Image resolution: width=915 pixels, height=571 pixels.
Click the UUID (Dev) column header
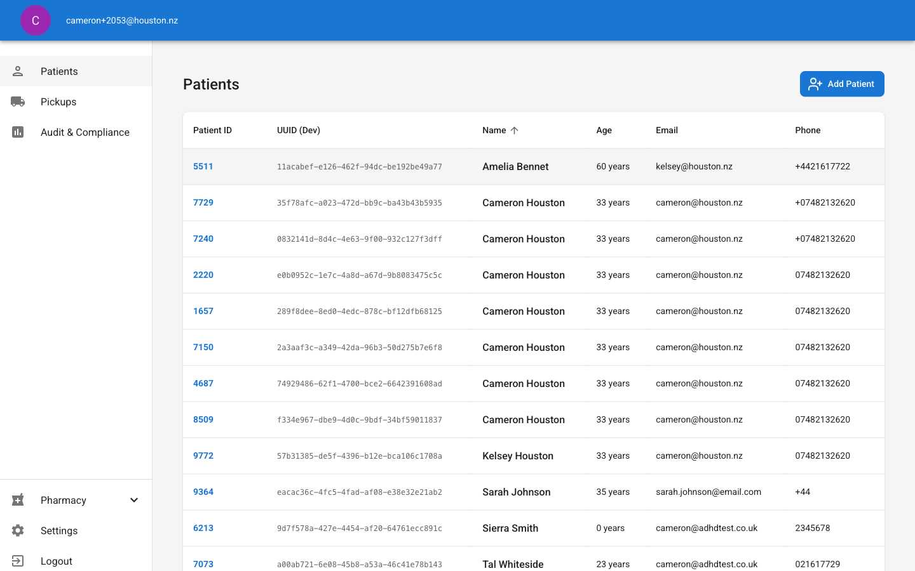(299, 130)
